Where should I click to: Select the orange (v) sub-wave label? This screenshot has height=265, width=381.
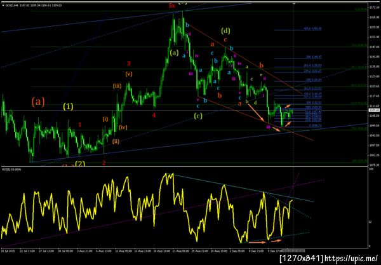pyautogui.click(x=129, y=74)
